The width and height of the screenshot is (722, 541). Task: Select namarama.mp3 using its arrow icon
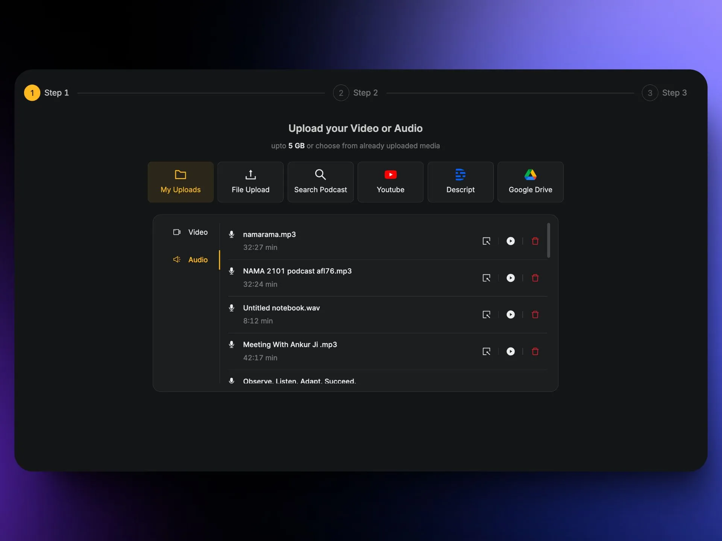(x=486, y=241)
